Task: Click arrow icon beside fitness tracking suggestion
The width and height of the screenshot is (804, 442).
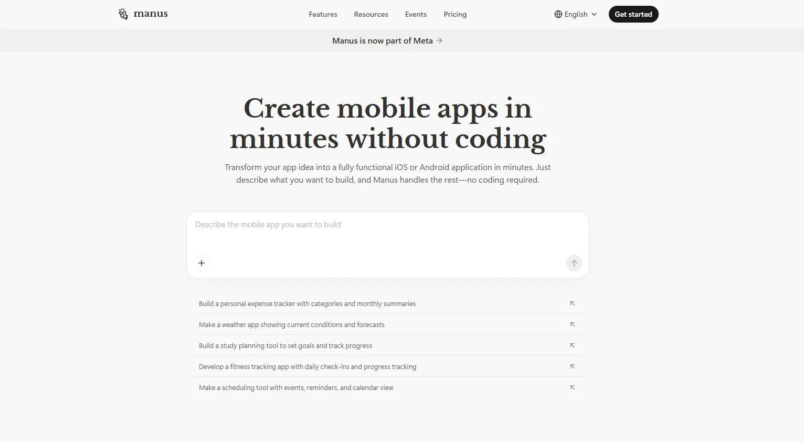Action: pyautogui.click(x=572, y=366)
